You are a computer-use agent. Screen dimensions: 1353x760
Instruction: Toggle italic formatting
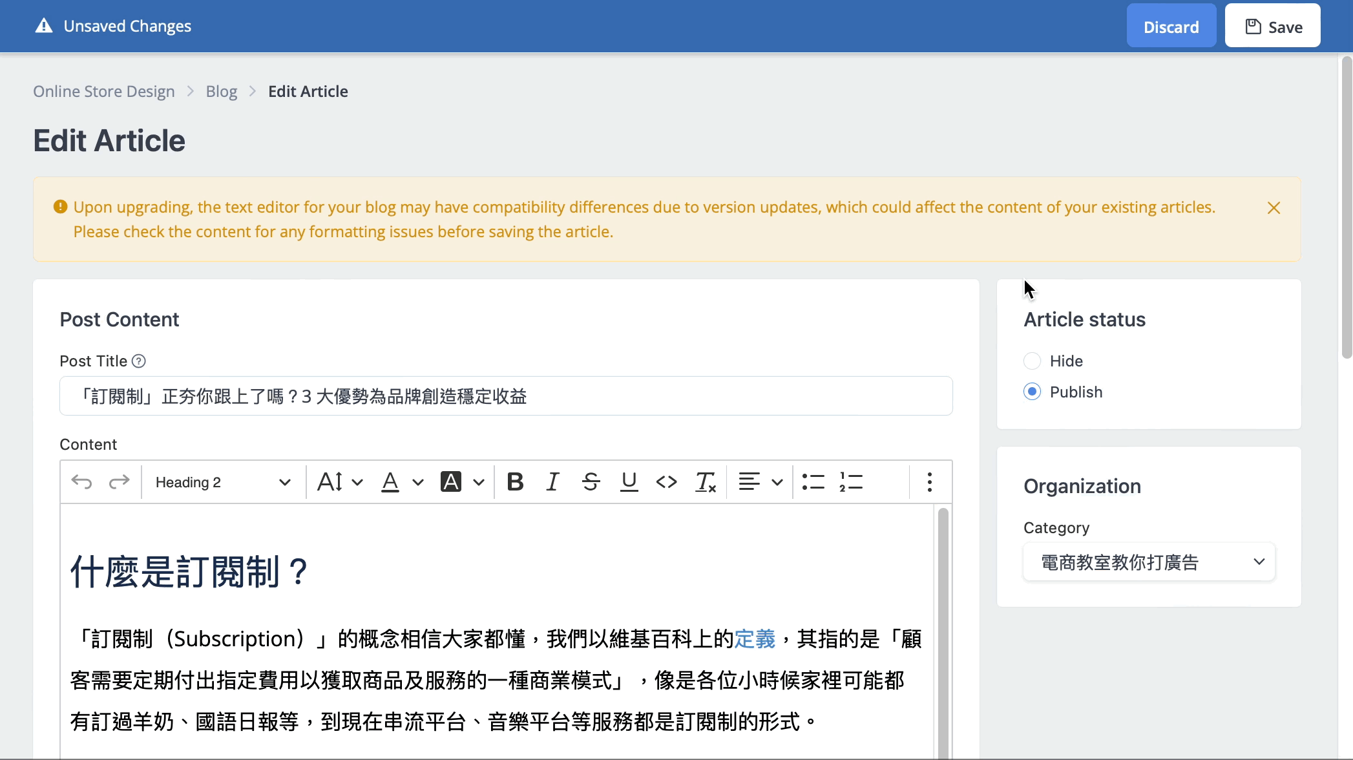point(552,482)
